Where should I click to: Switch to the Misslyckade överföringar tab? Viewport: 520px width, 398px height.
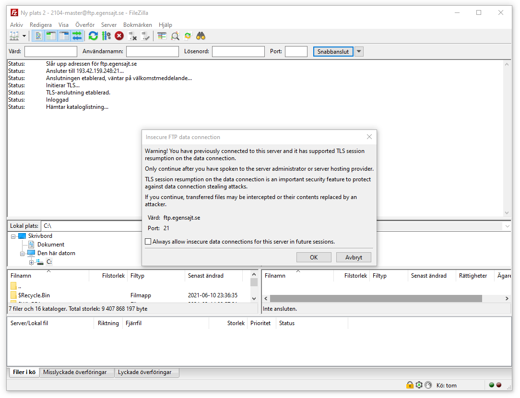click(75, 372)
